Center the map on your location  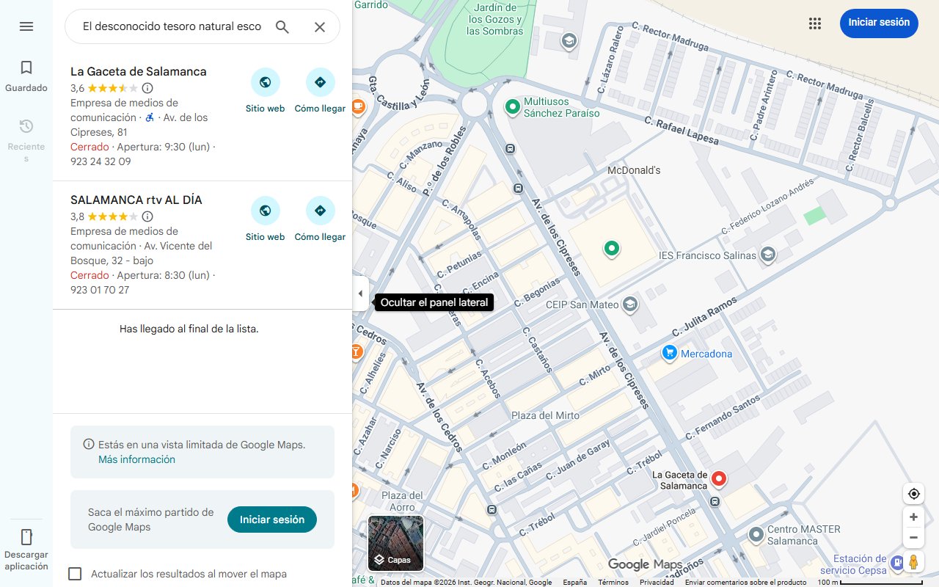click(913, 494)
